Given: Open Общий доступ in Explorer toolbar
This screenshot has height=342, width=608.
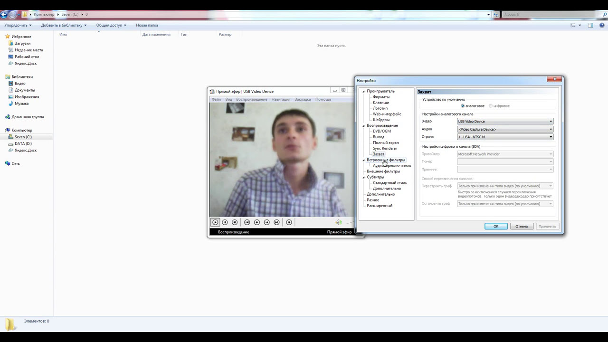Looking at the screenshot, I should click(x=111, y=25).
